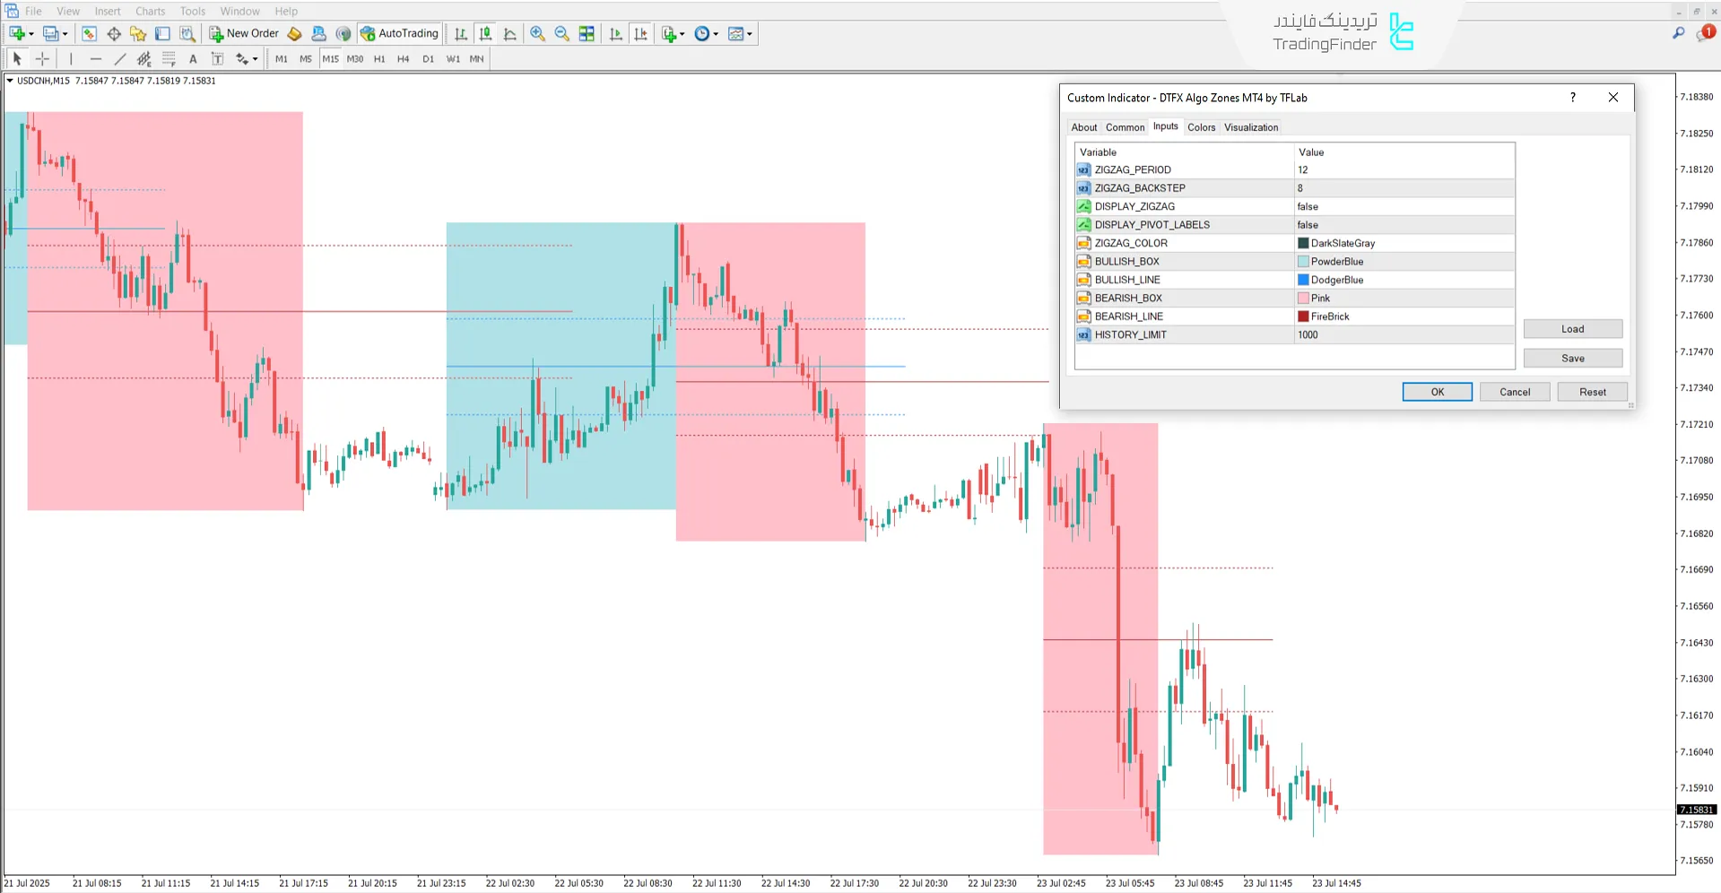Expand the chart periodicity clock dropdown
The width and height of the screenshot is (1721, 893).
coord(716,34)
